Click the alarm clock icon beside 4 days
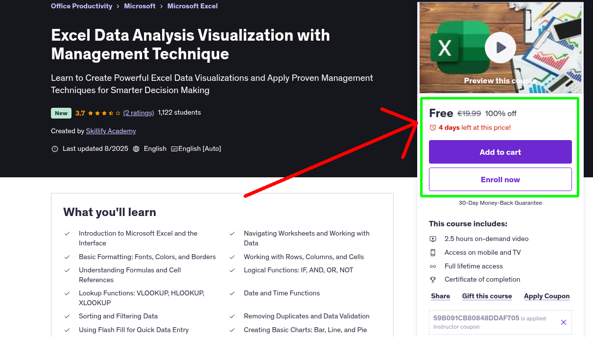 [432, 128]
